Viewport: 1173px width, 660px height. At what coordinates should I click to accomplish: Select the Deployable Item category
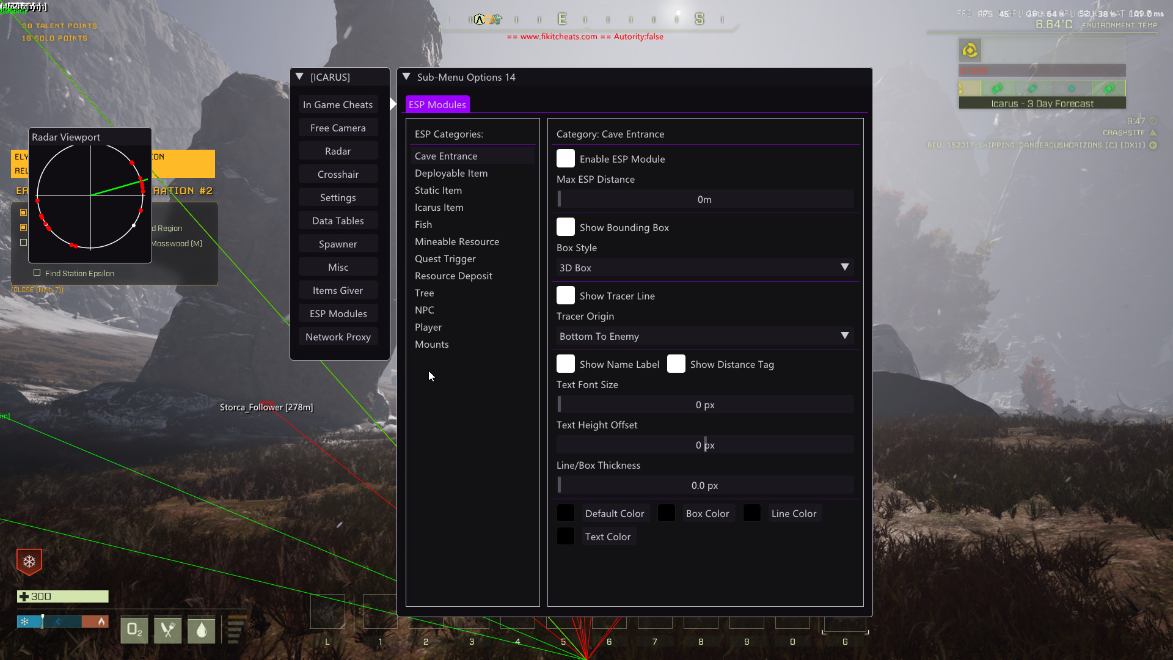pos(473,173)
